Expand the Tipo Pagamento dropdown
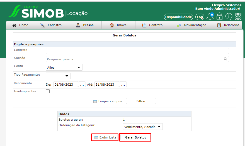Image resolution: width=245 pixels, height=146 pixels. [x=58, y=76]
